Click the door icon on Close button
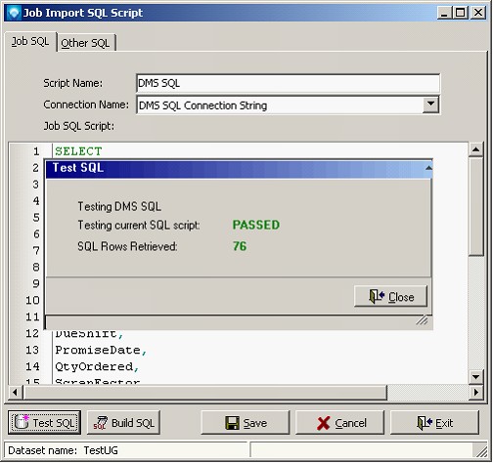 pos(377,297)
